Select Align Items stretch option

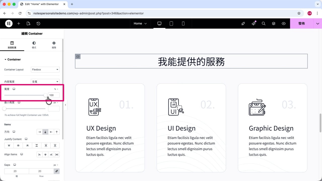click(57, 155)
